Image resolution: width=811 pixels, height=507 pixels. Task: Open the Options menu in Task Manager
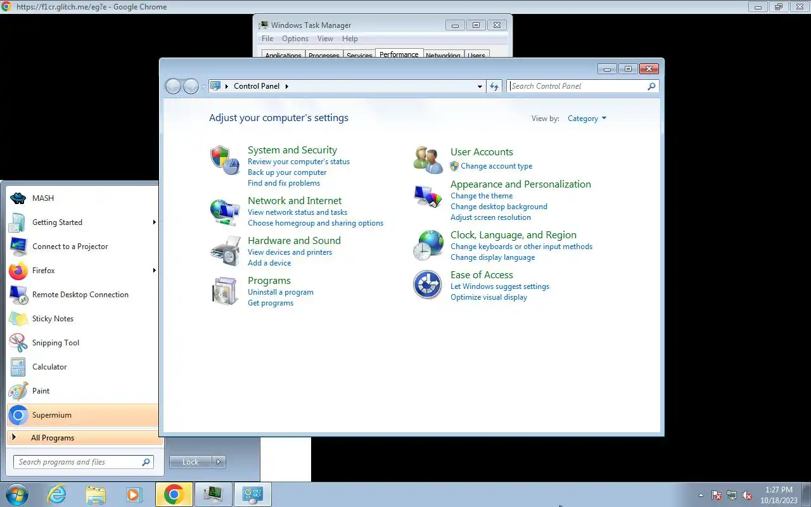(x=295, y=39)
